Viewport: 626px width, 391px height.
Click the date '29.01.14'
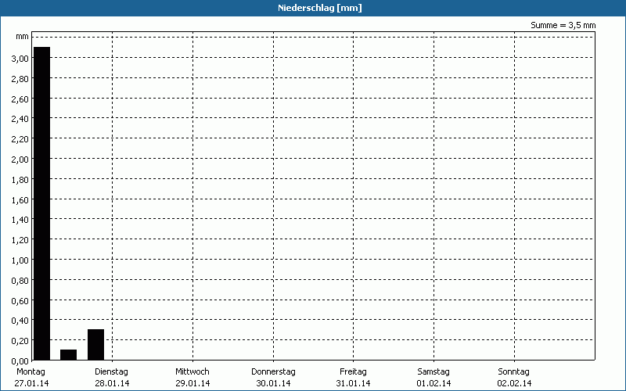point(192,383)
